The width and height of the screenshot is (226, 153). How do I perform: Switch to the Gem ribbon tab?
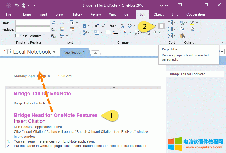pyautogui.click(x=128, y=14)
